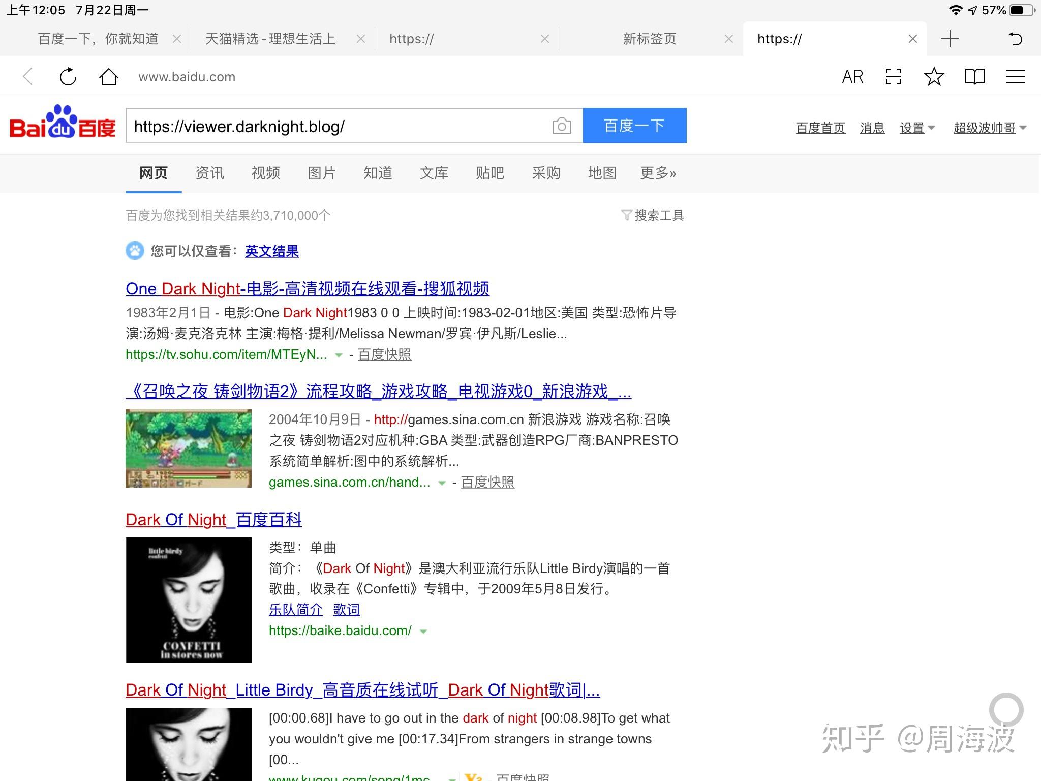Expand arrow next to tv.sohu.com URL
1041x781 pixels.
[x=339, y=355]
